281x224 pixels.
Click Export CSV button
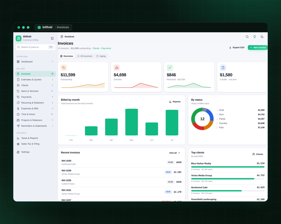click(x=237, y=48)
